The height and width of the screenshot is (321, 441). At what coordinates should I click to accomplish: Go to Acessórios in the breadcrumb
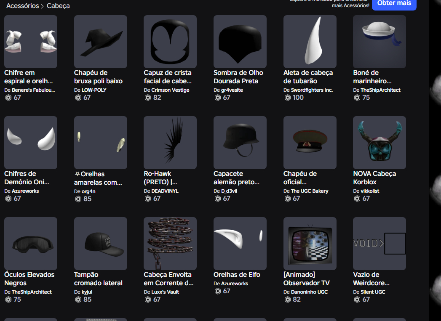pos(22,5)
